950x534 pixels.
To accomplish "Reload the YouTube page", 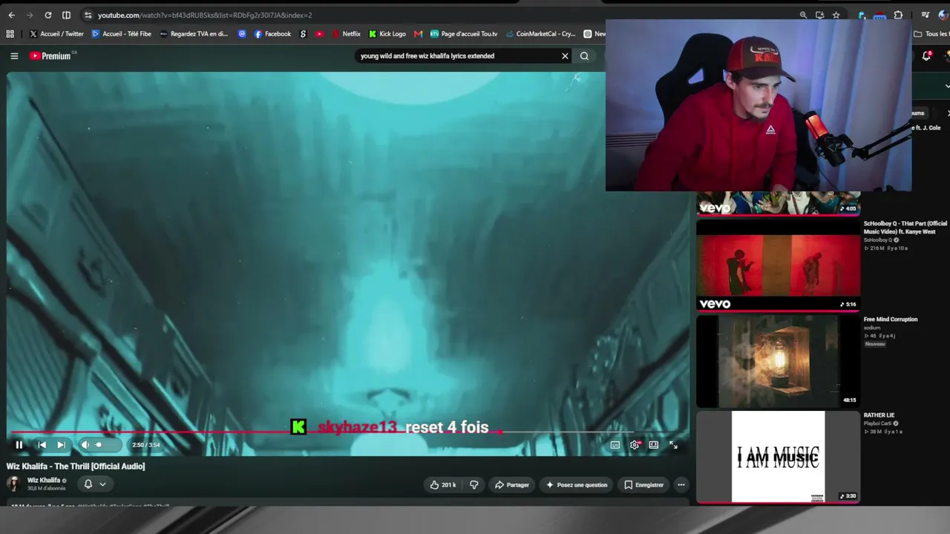I will (48, 15).
